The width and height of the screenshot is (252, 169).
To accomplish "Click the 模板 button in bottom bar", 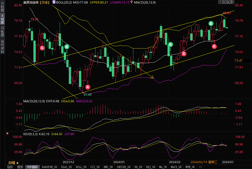I will (20, 167).
